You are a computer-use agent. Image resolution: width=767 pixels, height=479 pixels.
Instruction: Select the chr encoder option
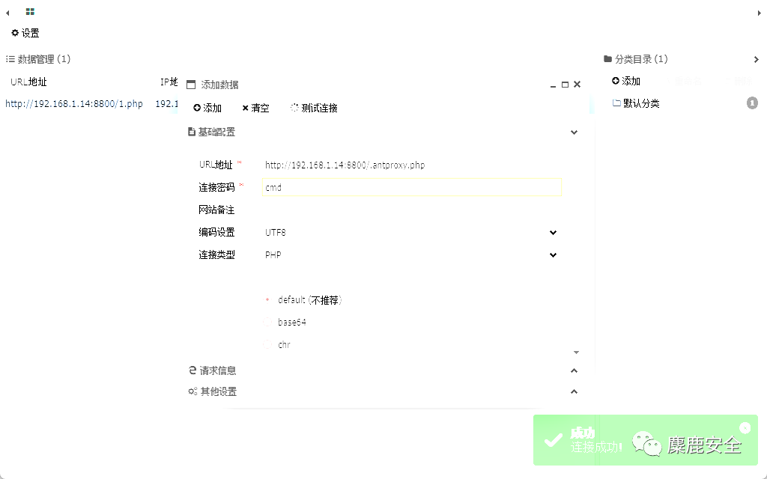point(267,345)
